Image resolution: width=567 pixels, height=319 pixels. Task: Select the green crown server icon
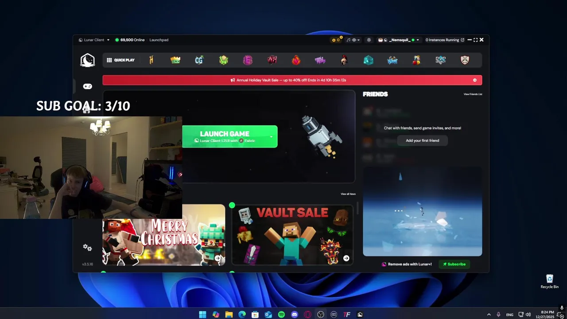(175, 60)
